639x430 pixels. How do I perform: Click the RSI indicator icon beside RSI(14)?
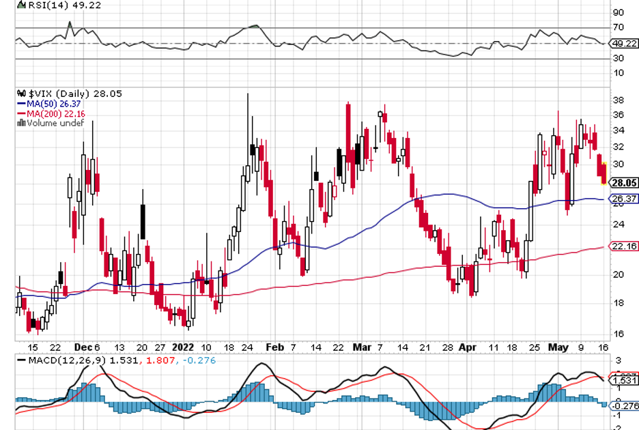[x=21, y=5]
